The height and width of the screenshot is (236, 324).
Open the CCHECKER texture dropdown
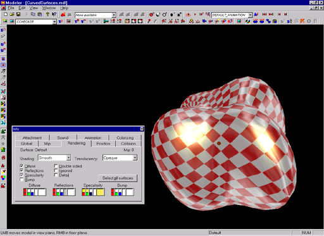coord(54,22)
